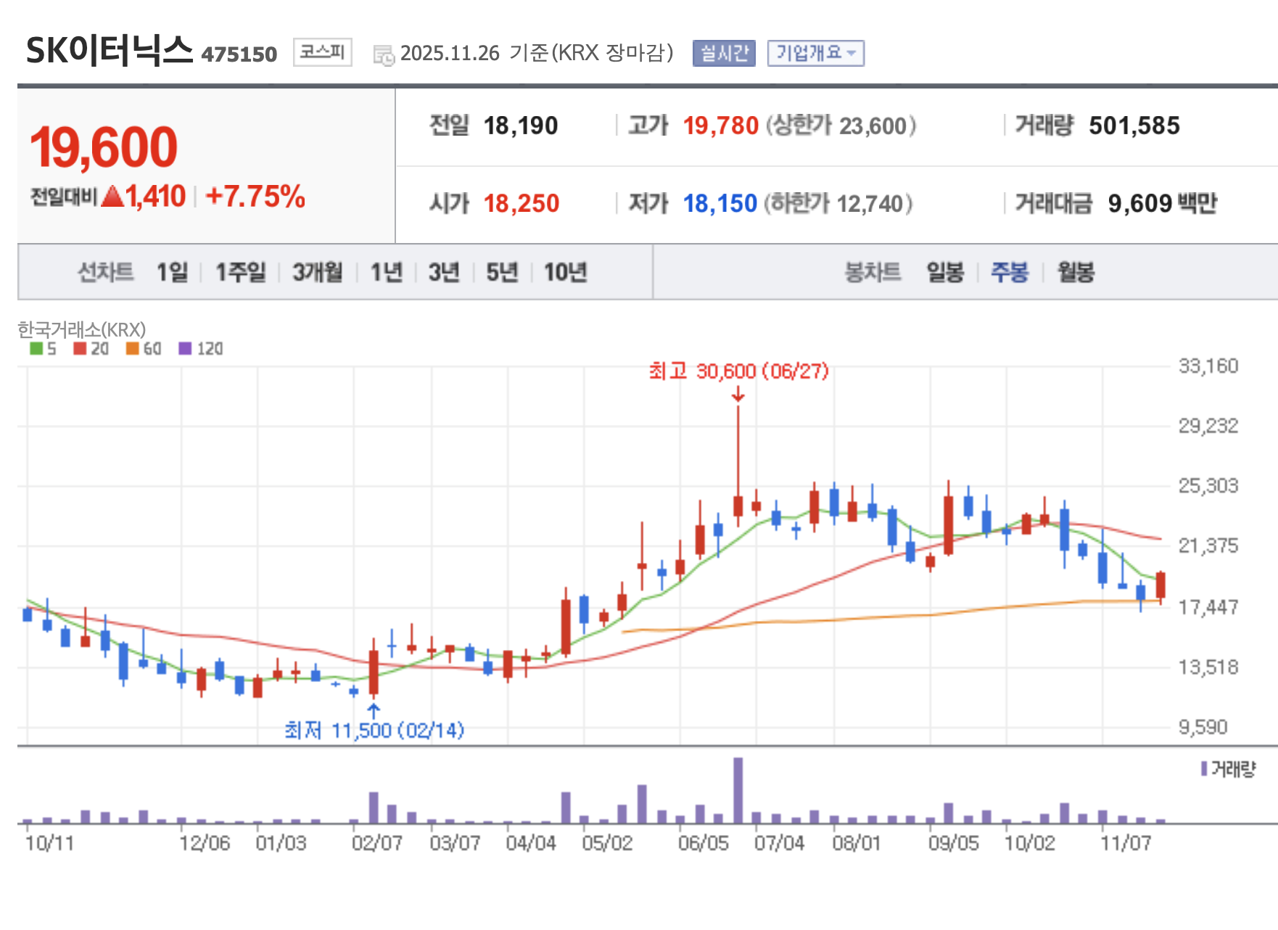Select the 3년 chart period
Viewport: 1278px width, 930px height.
tap(444, 272)
